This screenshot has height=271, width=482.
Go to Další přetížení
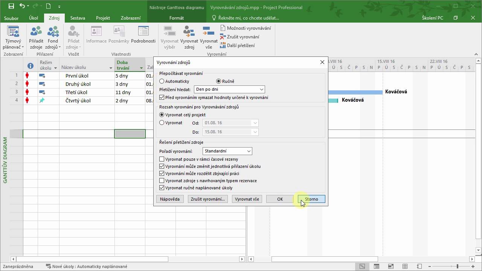coord(237,46)
